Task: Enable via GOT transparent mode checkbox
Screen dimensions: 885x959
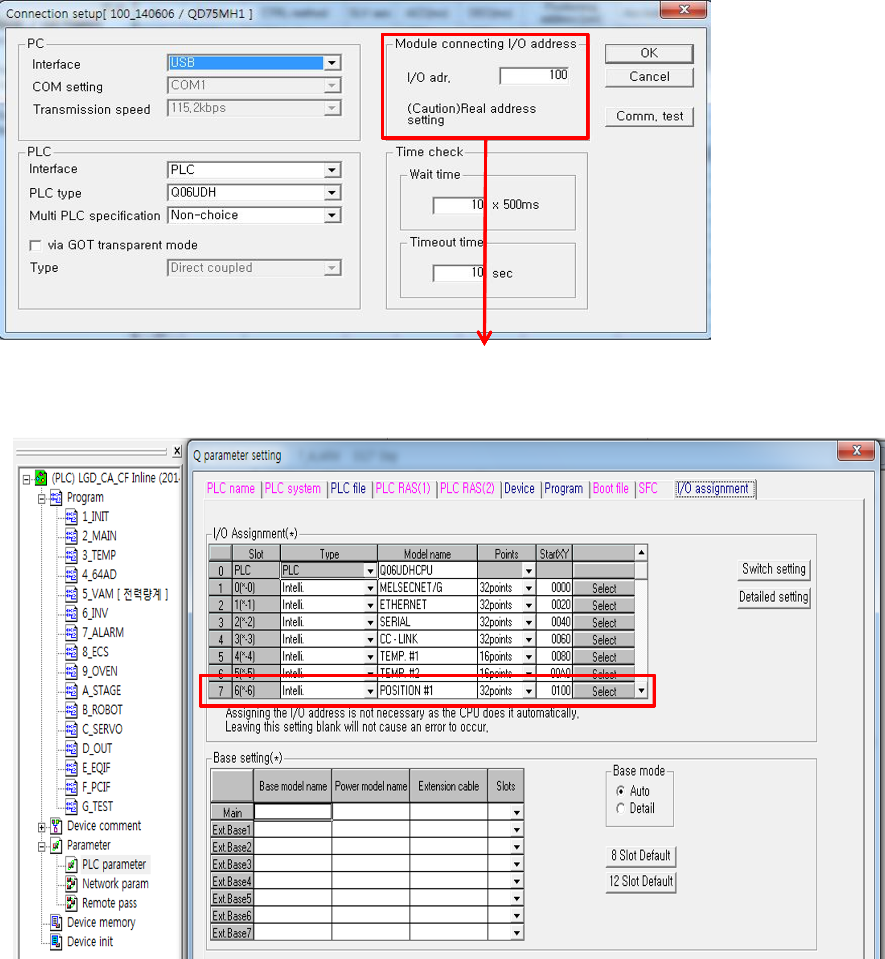Action: [36, 245]
